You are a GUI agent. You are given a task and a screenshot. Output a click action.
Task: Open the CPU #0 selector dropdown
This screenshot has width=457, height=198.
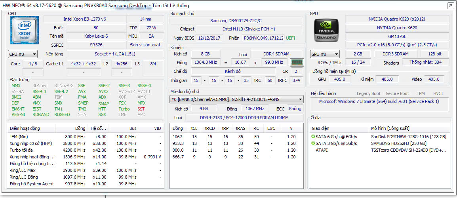click(23, 54)
